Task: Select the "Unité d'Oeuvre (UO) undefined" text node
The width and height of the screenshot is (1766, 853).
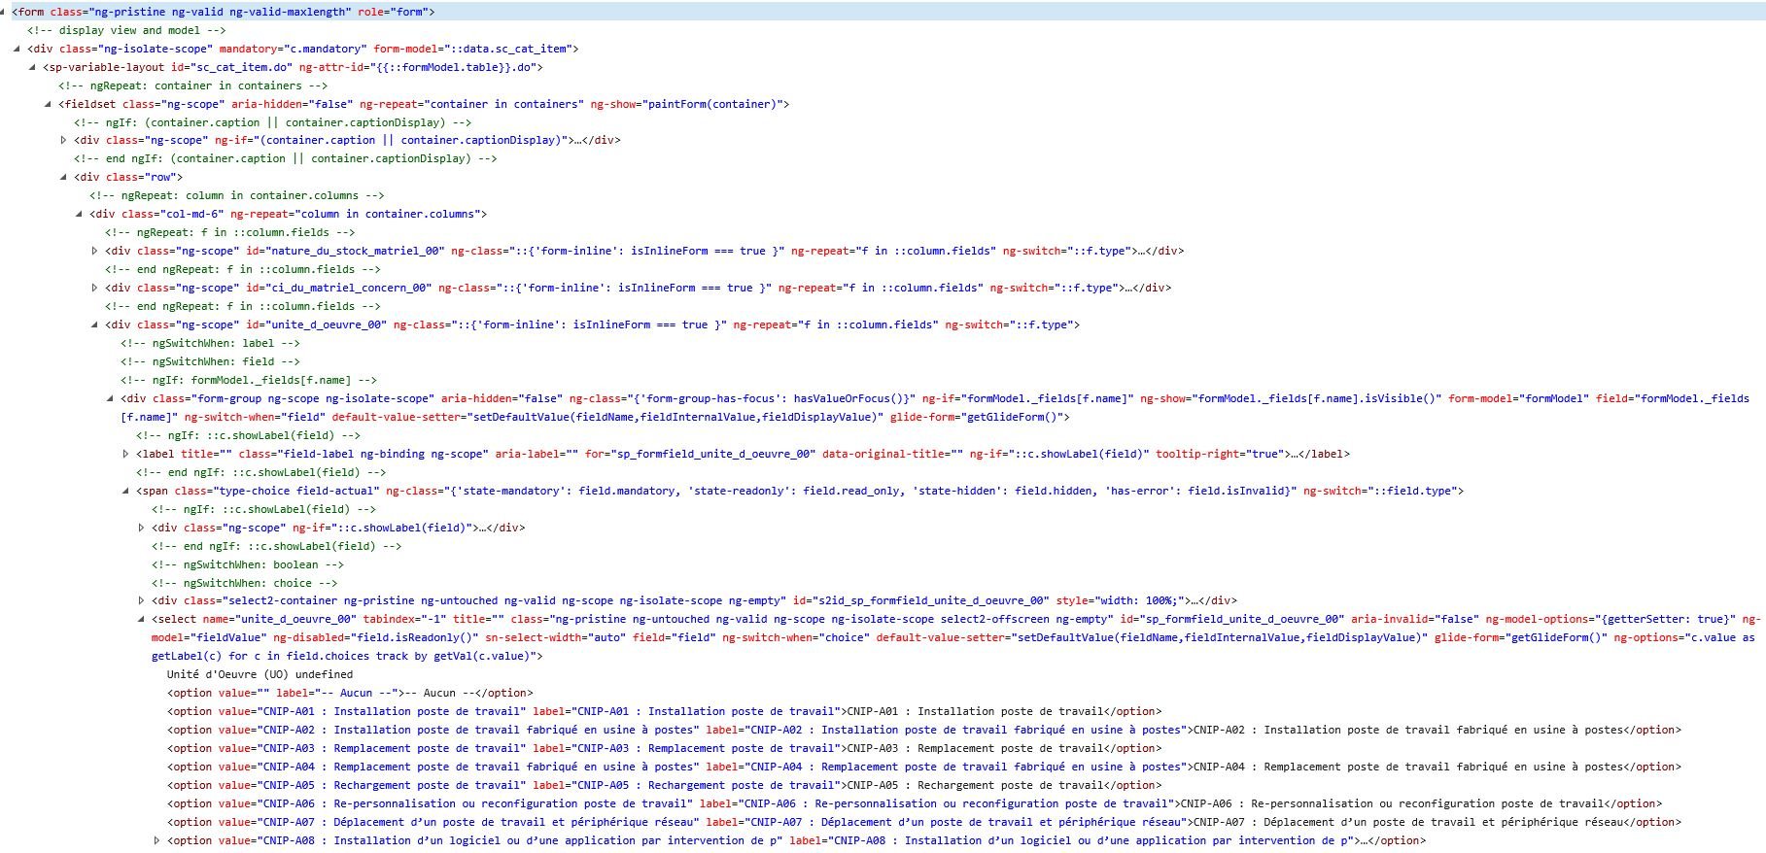Action: (x=260, y=674)
